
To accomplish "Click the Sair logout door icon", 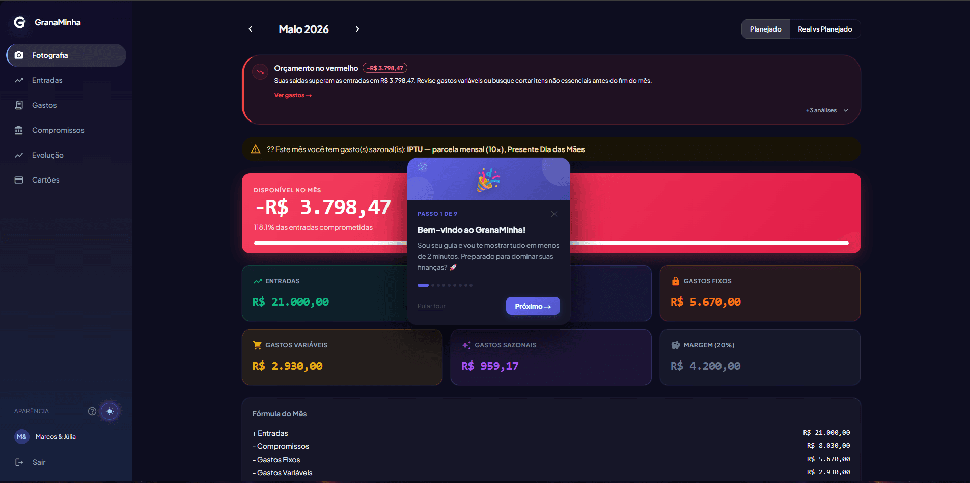I will 19,462.
